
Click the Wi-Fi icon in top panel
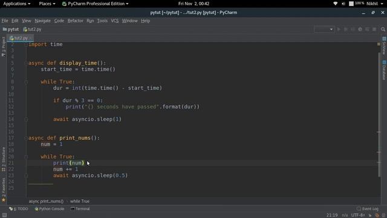coord(335,4)
